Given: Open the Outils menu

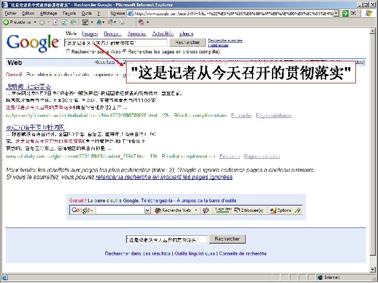Looking at the screenshot, I should coord(87,13).
